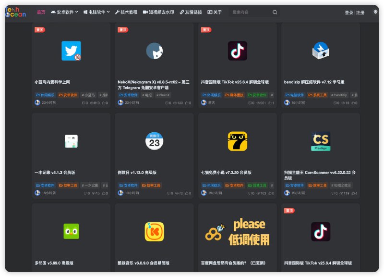The height and width of the screenshot is (277, 384).
Task: Select #一木记账 hashtag tag
Action: tap(90, 185)
